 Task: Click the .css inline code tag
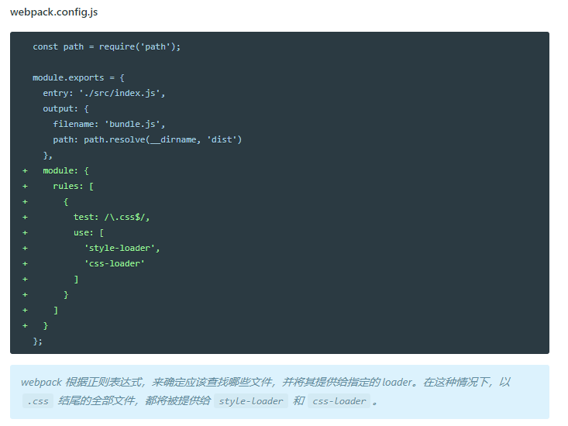[38, 401]
